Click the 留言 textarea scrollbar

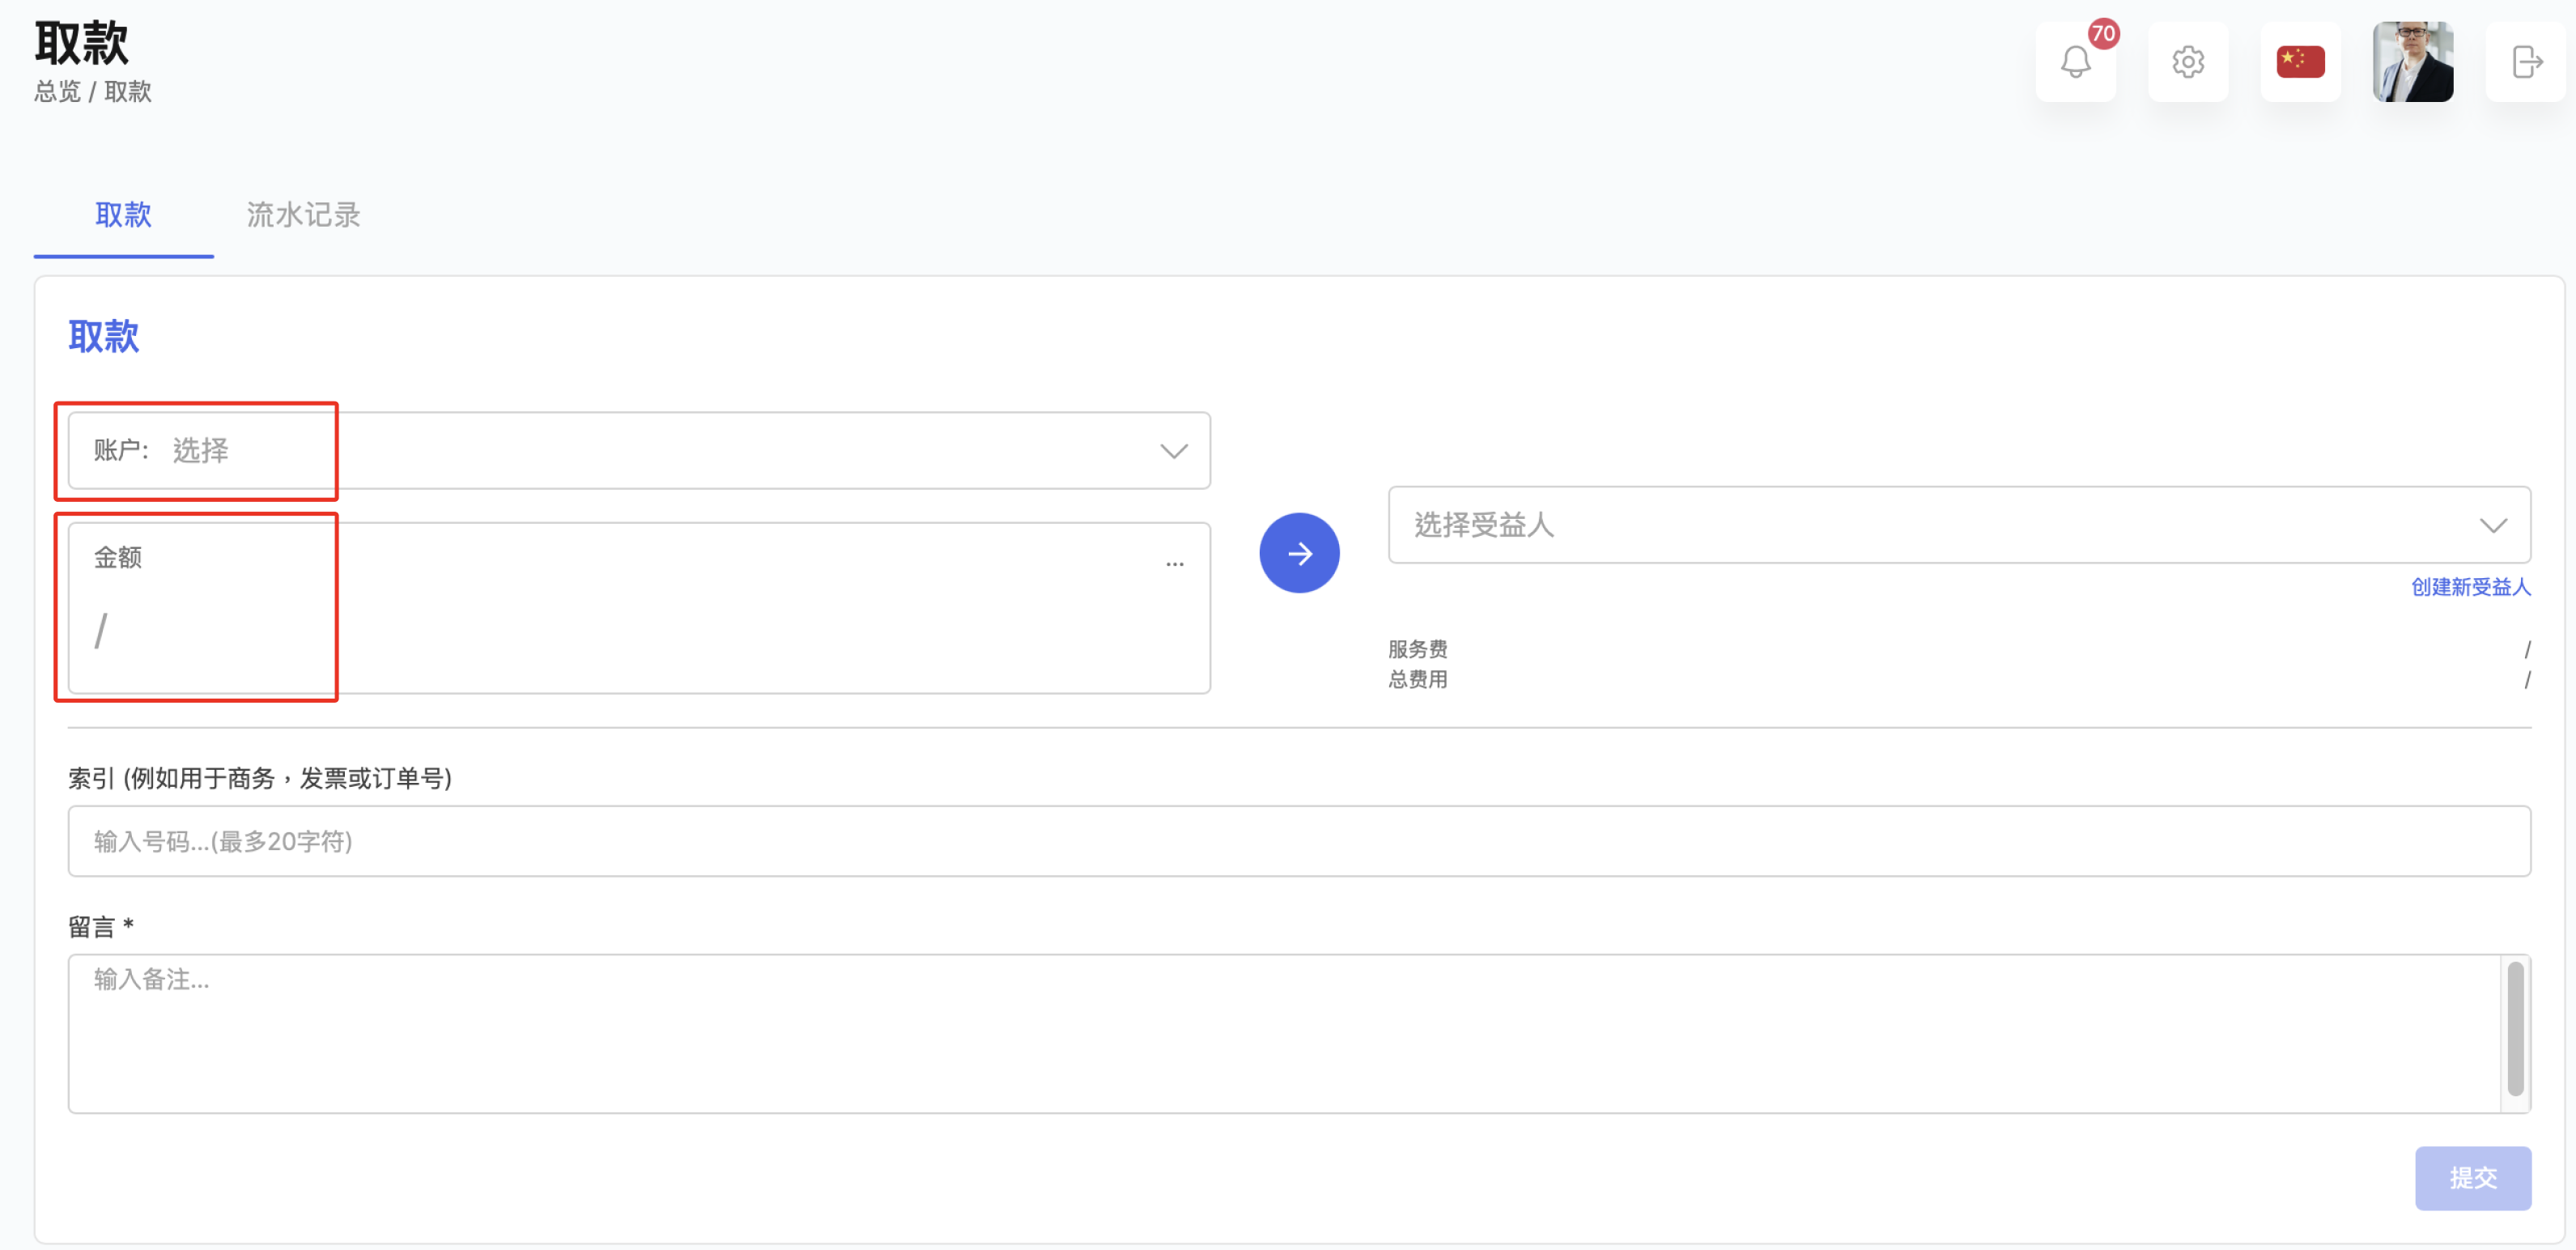coord(2515,1029)
